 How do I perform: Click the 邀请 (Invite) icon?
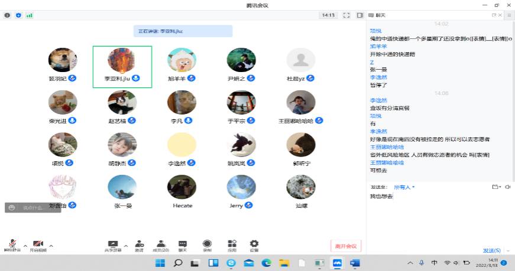pyautogui.click(x=140, y=244)
